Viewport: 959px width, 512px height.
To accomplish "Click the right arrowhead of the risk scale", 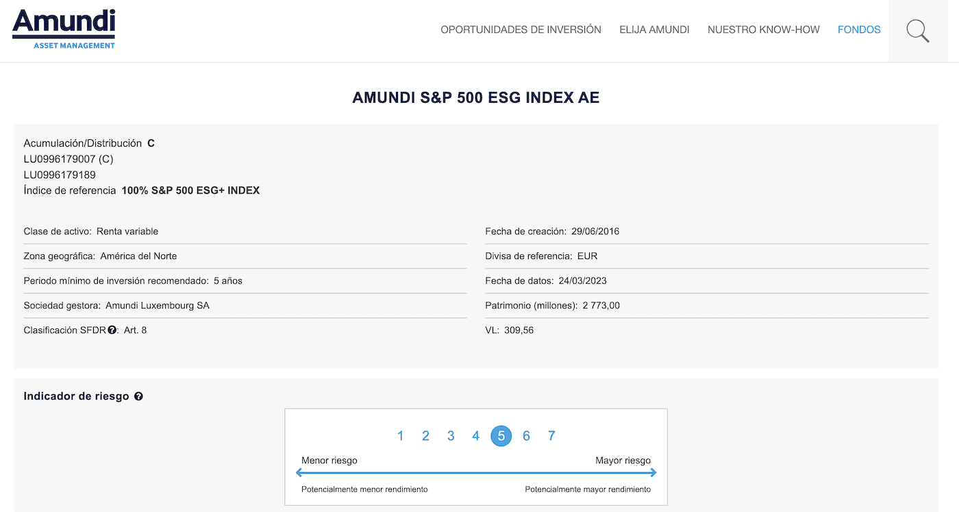I will coord(653,472).
